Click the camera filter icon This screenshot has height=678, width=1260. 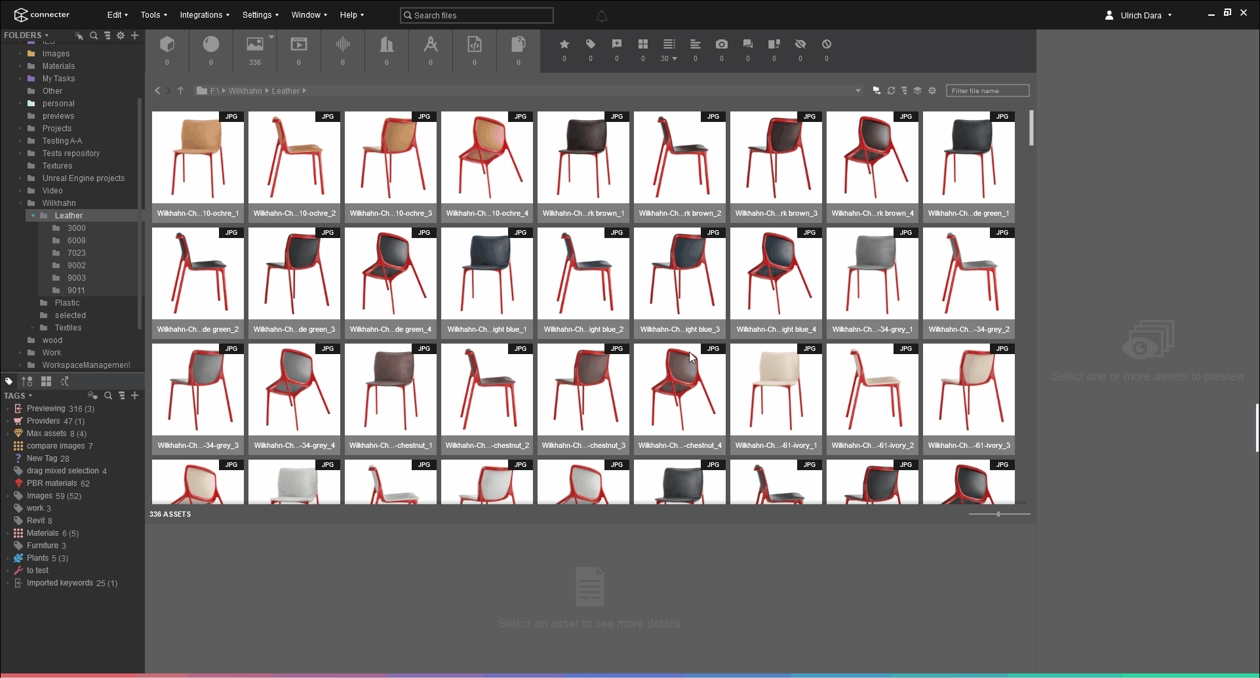[721, 44]
